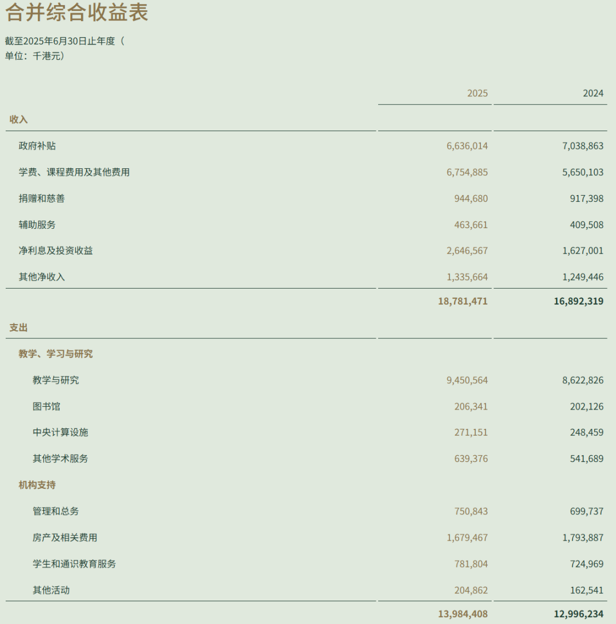616x624 pixels.
Task: Select the 辅助服务 row label
Action: point(37,225)
